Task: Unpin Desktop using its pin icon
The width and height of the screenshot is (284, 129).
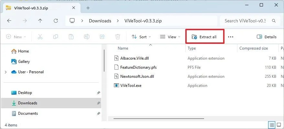Action: pyautogui.click(x=98, y=93)
